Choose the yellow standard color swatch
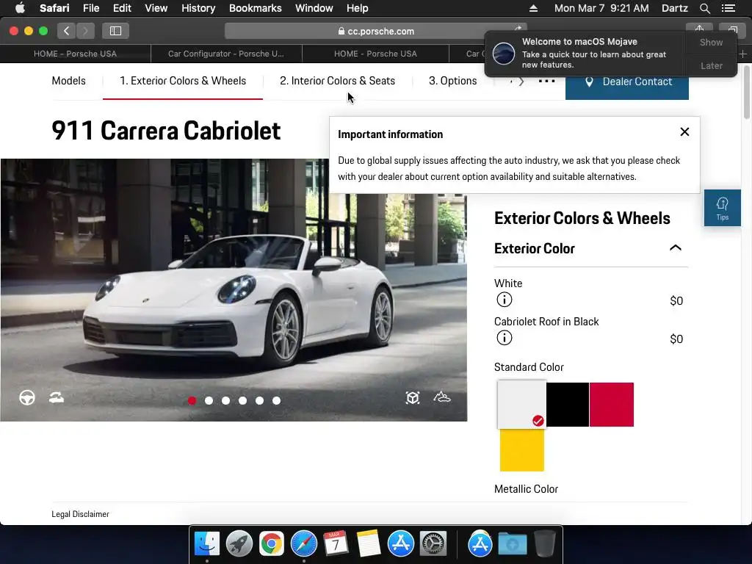 (x=522, y=450)
